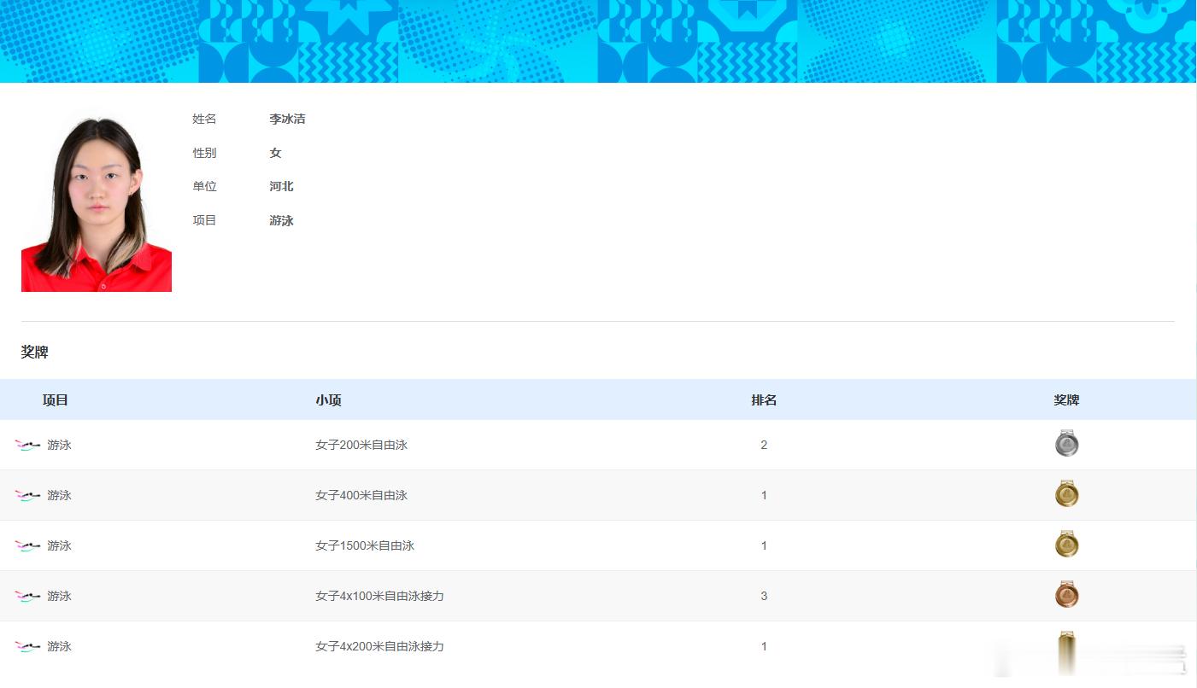Click the swimming icon in the 女子1500米自由泳 row

coord(27,545)
